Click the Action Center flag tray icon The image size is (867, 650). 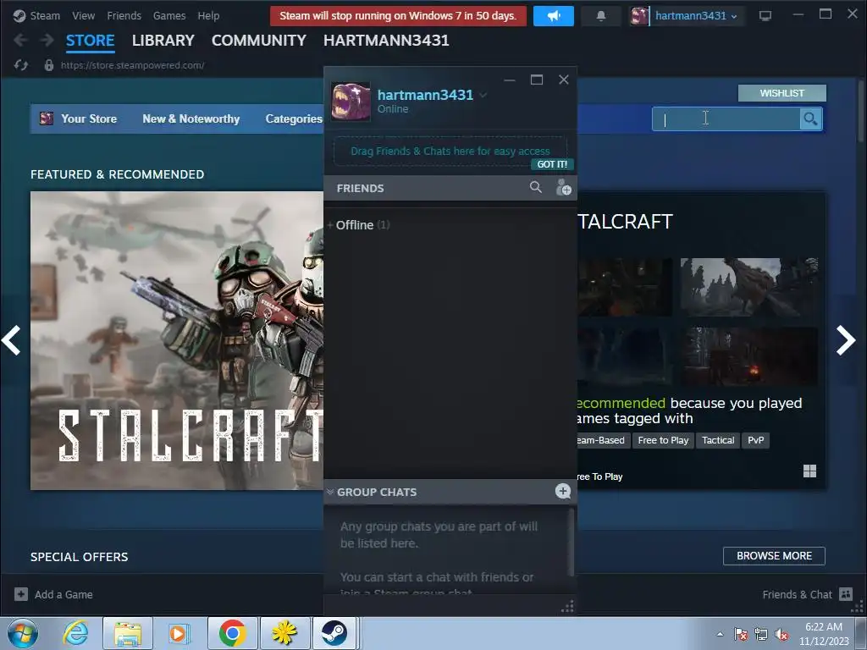coord(741,635)
